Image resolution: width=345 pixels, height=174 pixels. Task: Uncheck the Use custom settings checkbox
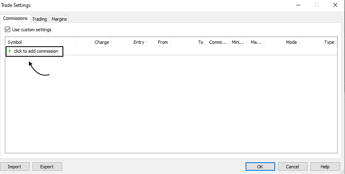pos(7,30)
